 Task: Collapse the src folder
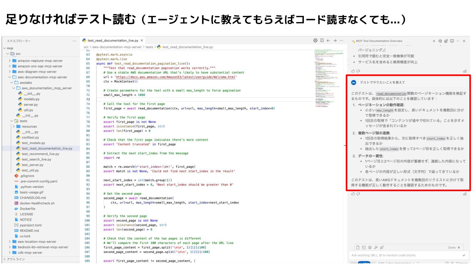(x=8, y=54)
